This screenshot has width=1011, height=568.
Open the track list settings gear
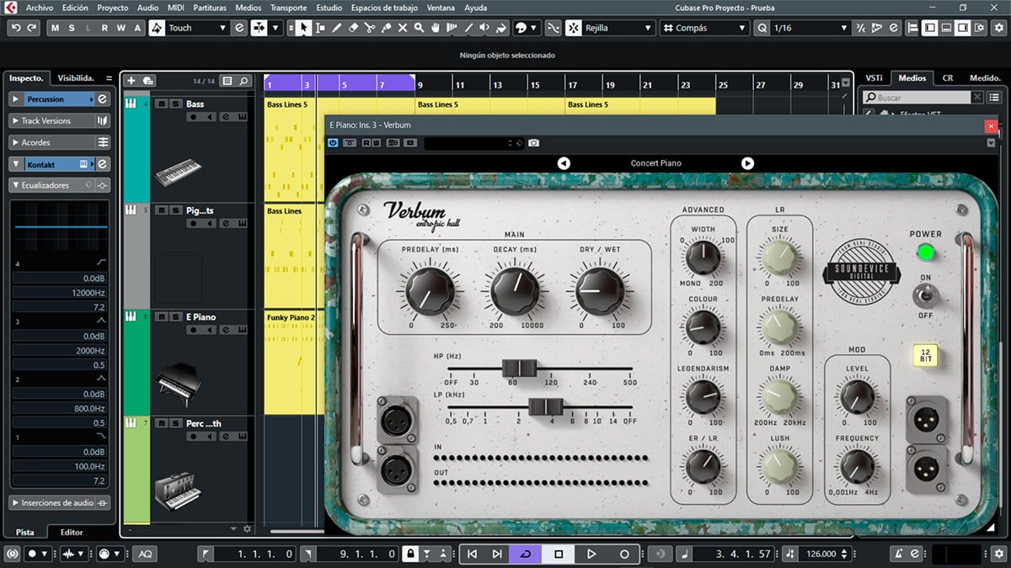click(247, 528)
